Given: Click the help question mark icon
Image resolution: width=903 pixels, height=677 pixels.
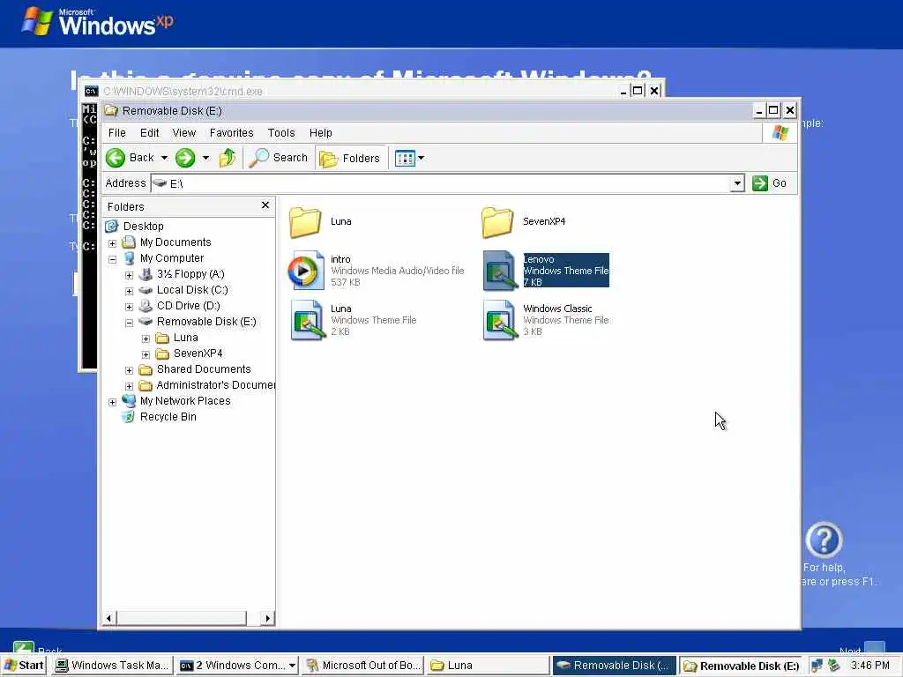Looking at the screenshot, I should point(824,539).
